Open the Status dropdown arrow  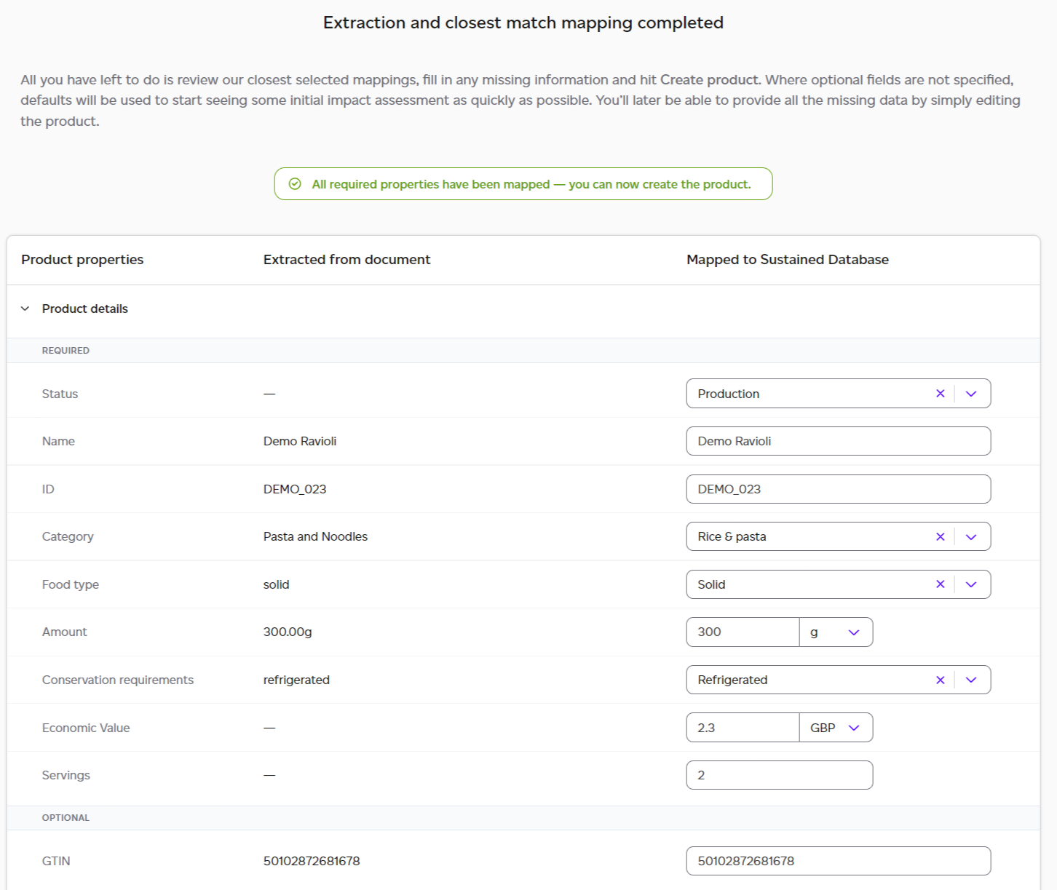(971, 394)
